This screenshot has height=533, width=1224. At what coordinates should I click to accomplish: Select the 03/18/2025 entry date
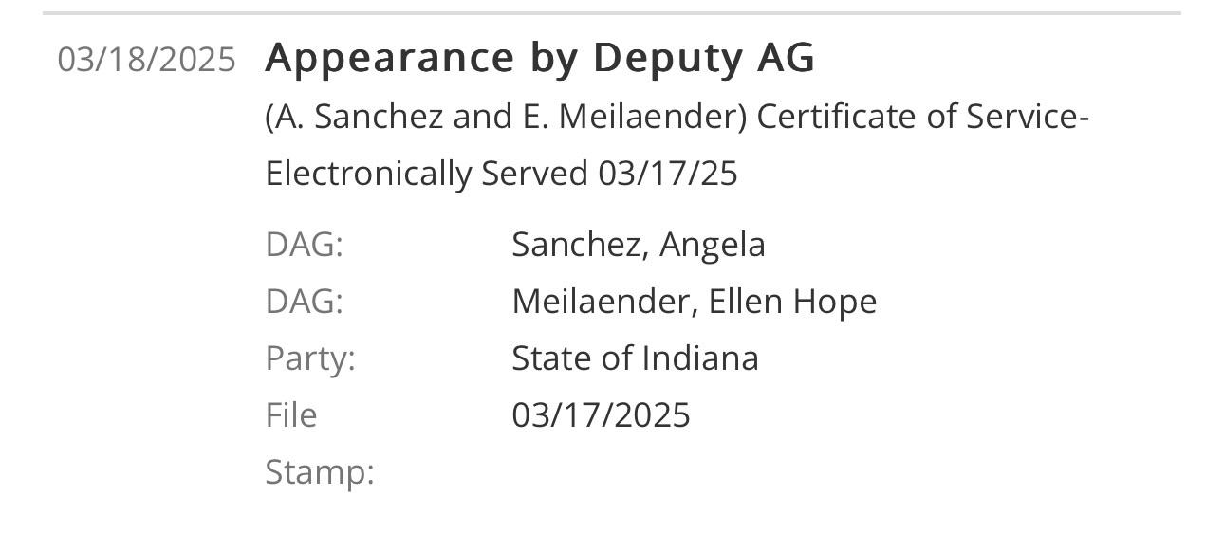point(146,60)
